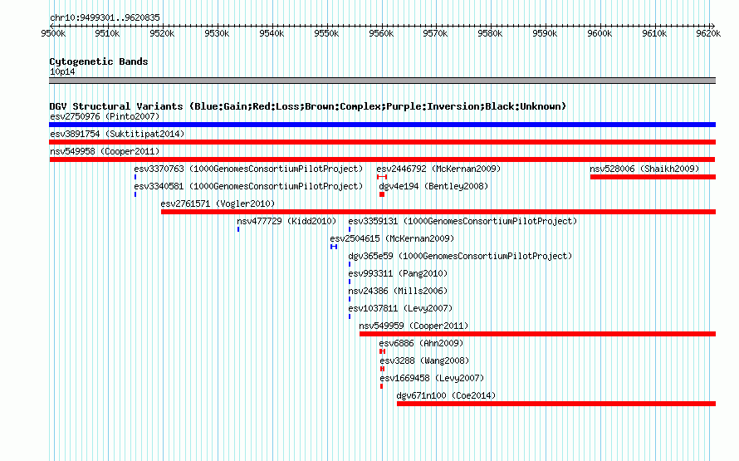Select the gray 10p14 cytogenetic band bar
The width and height of the screenshot is (739, 461).
(382, 81)
